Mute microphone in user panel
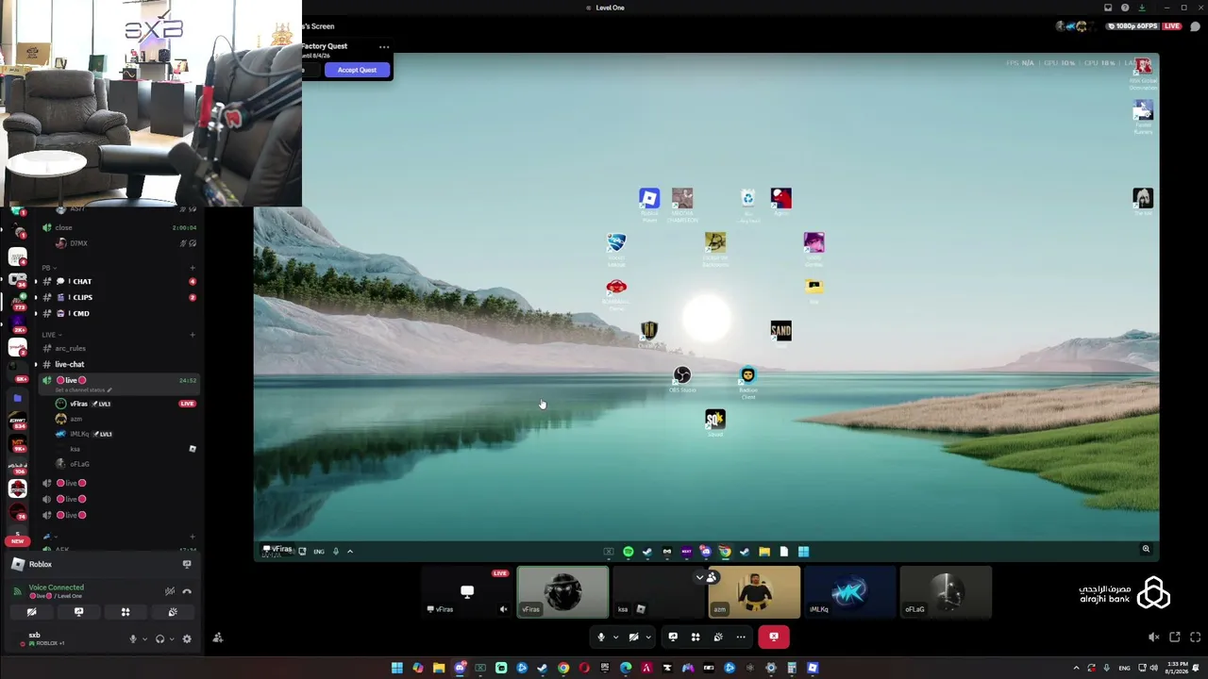The image size is (1208, 679). [x=133, y=638]
